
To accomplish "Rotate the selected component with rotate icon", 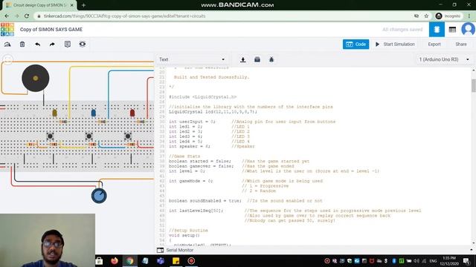I will [7, 44].
